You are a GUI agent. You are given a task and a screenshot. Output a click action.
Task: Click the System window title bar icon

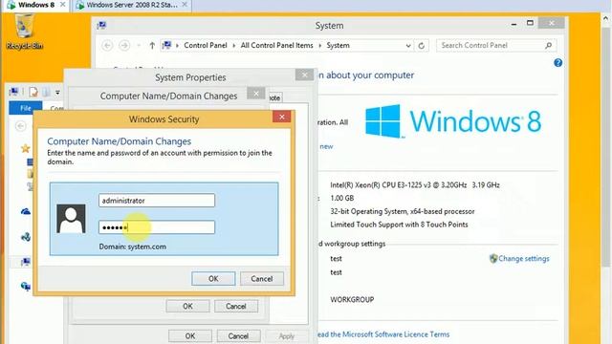pyautogui.click(x=102, y=26)
